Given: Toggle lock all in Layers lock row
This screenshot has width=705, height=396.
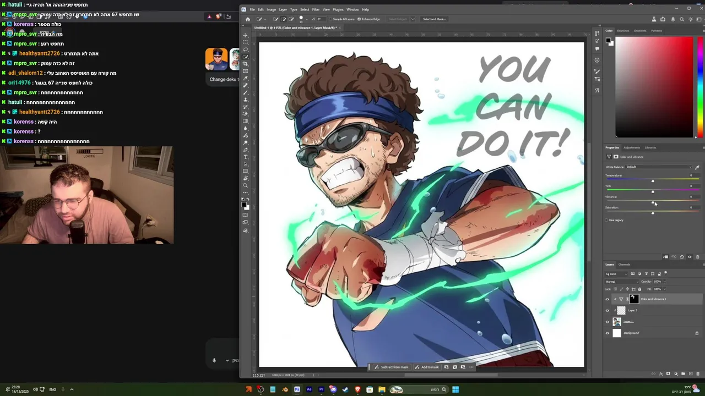Looking at the screenshot, I should [x=639, y=289].
